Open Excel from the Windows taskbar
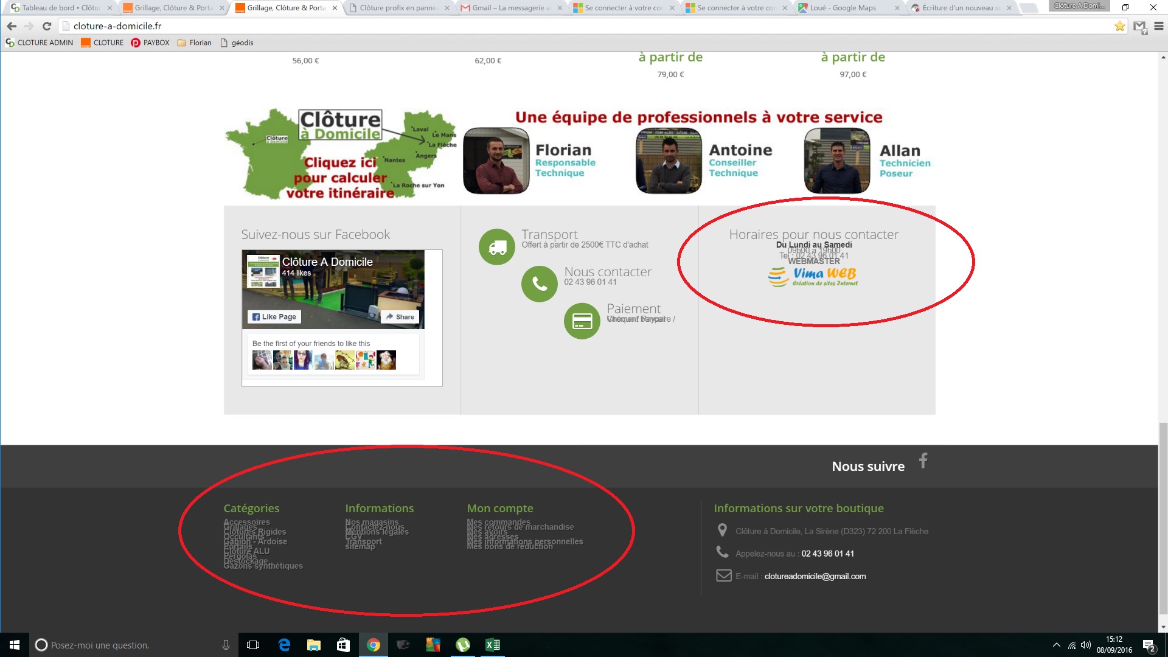 pos(492,645)
